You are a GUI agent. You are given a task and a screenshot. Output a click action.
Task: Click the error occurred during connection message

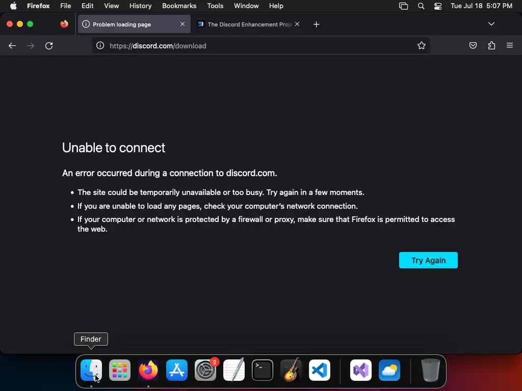coord(169,173)
